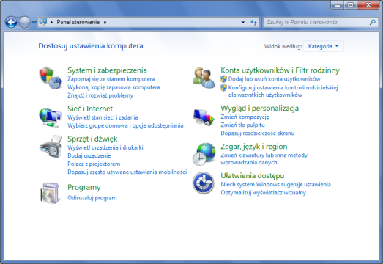Click shield icon next to Konfiguruj ustawienia kontroli
The image size is (383, 264).
(x=223, y=87)
